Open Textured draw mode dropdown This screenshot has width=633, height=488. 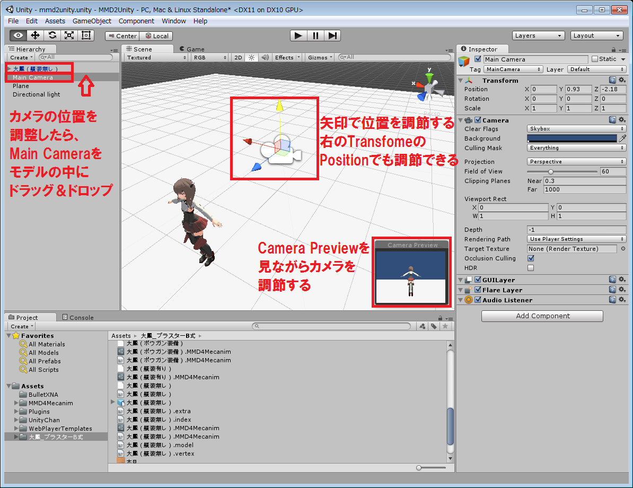coord(156,57)
